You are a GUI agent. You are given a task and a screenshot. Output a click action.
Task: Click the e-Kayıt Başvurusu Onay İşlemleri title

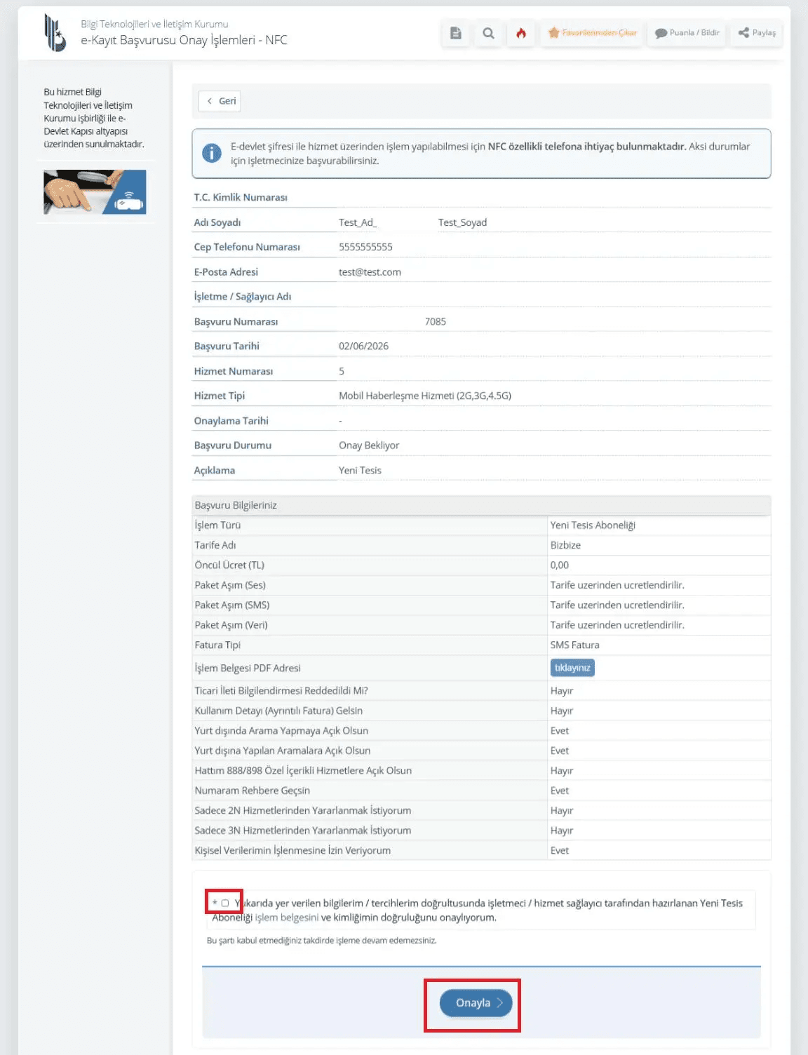184,40
